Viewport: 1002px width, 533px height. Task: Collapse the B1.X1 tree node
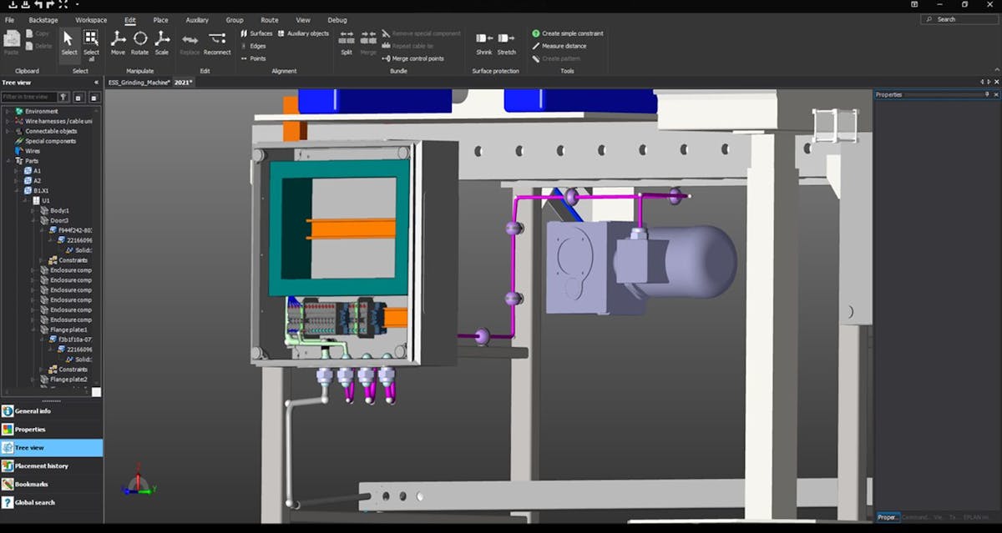pyautogui.click(x=15, y=190)
